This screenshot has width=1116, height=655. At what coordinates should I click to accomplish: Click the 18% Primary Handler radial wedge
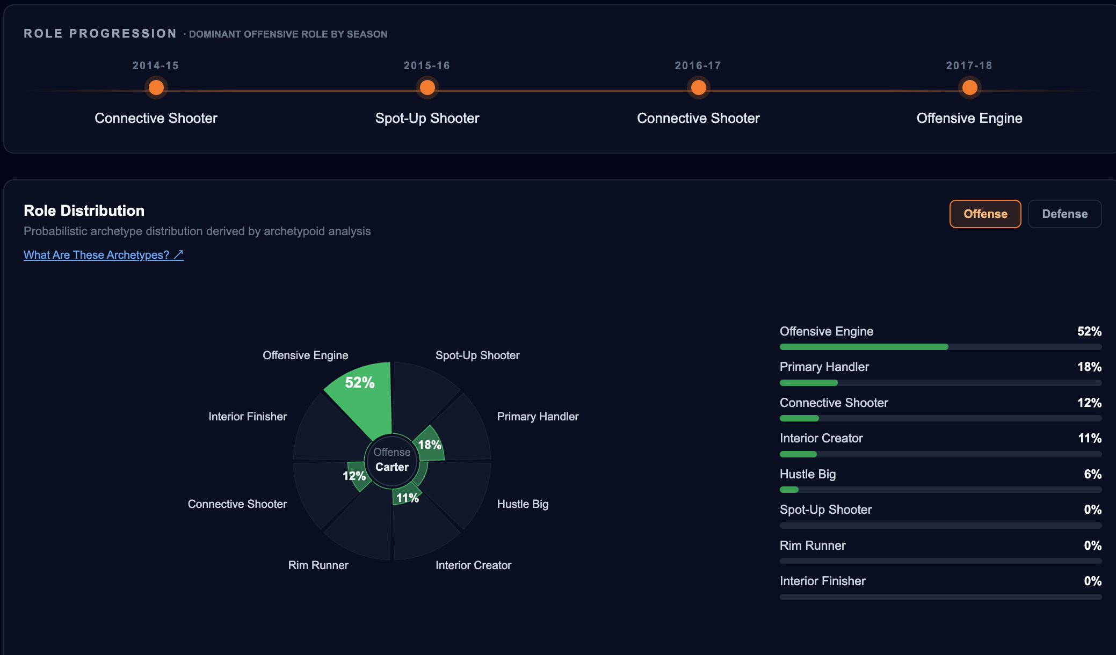(431, 445)
